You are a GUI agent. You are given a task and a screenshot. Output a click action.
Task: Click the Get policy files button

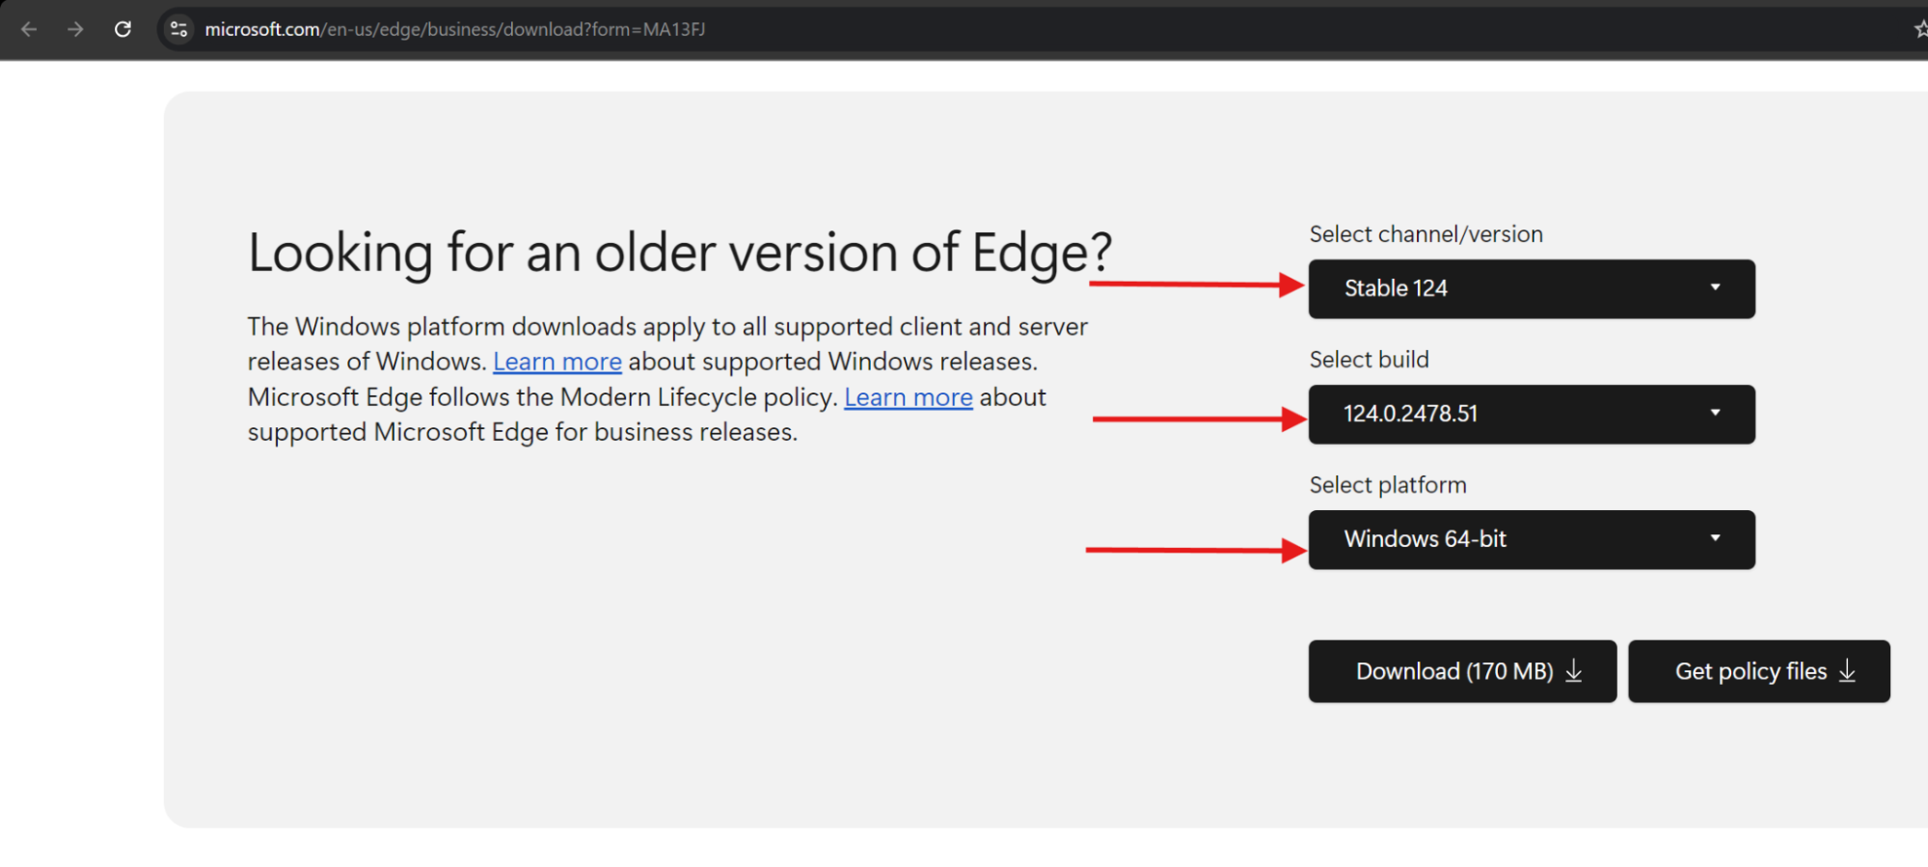coord(1759,671)
